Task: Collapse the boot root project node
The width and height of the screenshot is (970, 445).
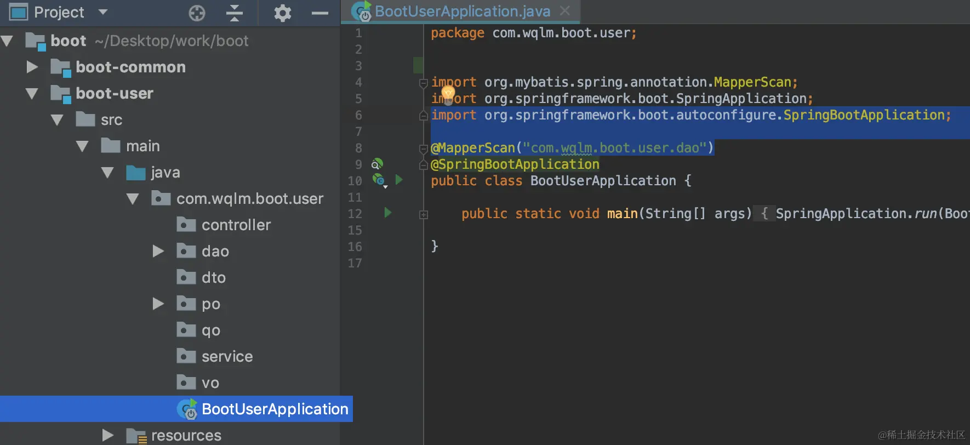Action: pyautogui.click(x=7, y=41)
